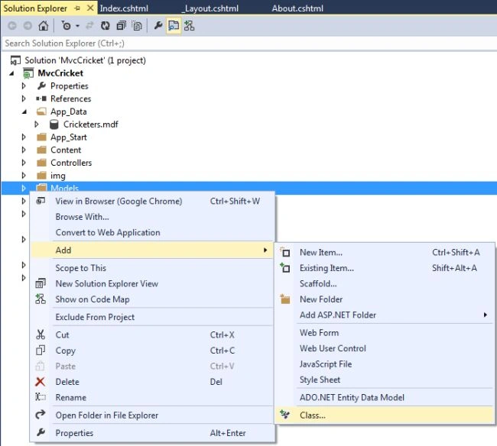The image size is (497, 446).
Task: Open Properties via the wrench toolbar icon
Action: (158, 25)
